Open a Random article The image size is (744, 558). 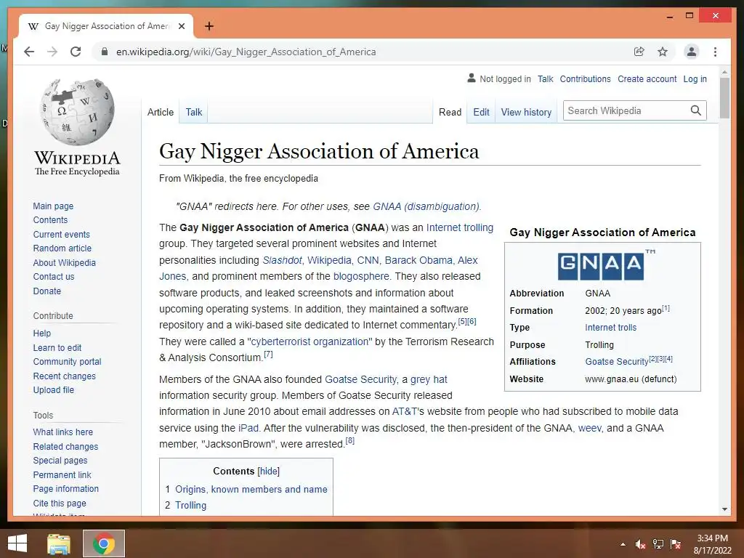click(62, 248)
